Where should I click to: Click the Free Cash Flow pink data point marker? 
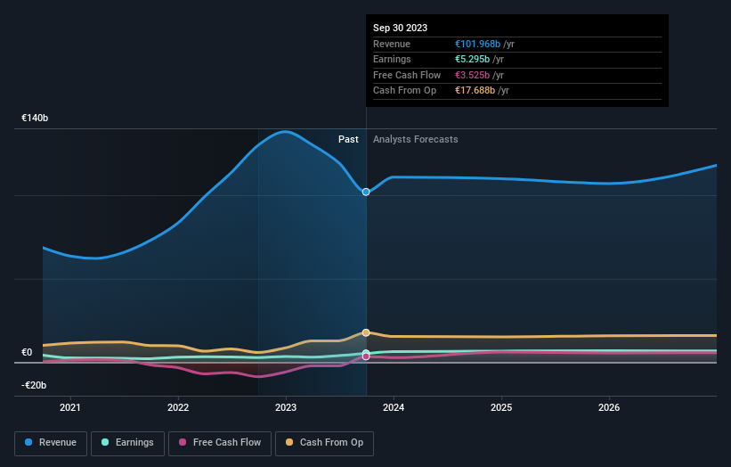click(366, 356)
